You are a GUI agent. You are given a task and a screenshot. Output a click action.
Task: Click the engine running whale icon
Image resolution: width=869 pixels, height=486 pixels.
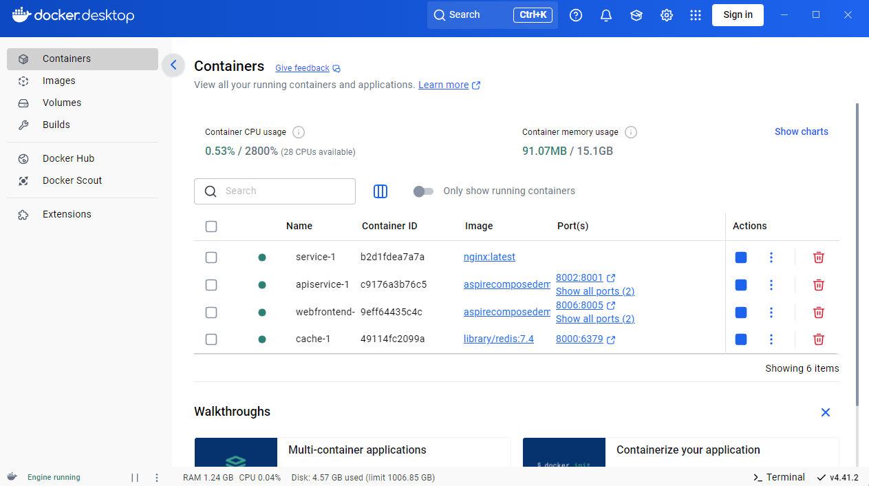pos(12,477)
